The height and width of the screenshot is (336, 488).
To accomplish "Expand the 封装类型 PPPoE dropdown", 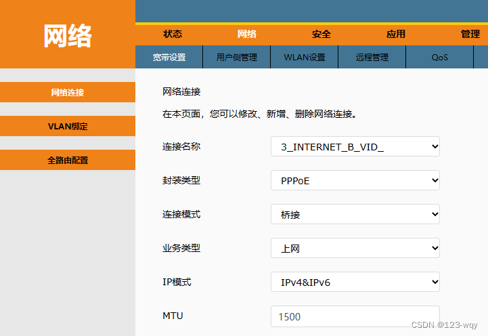I will click(355, 180).
